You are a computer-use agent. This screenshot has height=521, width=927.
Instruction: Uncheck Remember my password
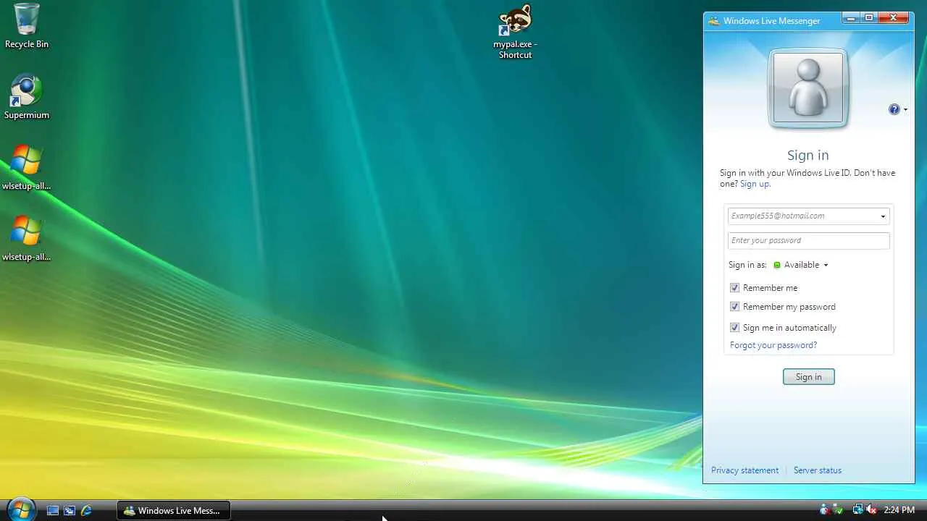pos(734,307)
